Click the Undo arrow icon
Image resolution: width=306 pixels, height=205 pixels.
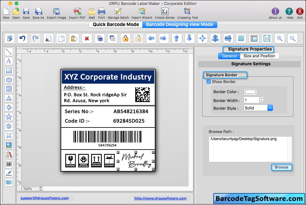(22, 38)
